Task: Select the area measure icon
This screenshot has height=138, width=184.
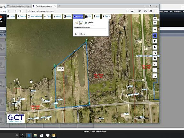Action: point(77,23)
